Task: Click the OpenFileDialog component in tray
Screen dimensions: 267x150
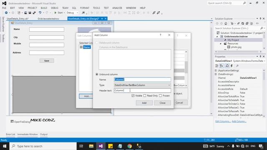Action: click(x=20, y=122)
